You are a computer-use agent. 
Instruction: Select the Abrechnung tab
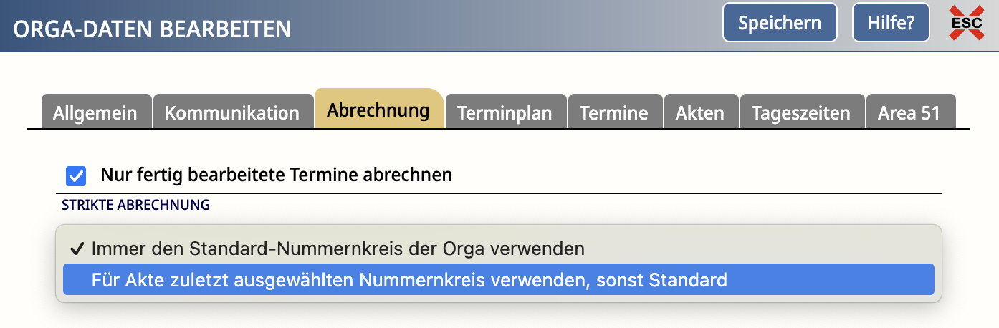[378, 110]
